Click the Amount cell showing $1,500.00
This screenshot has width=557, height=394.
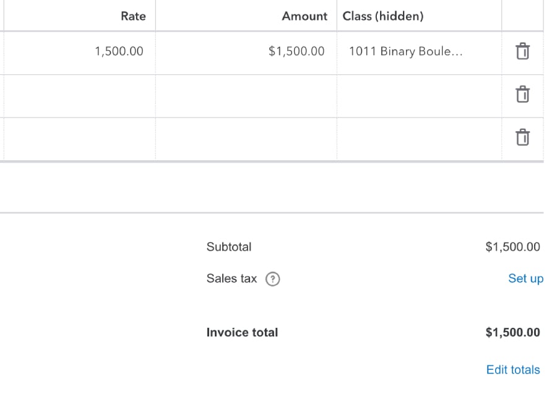[x=296, y=51]
